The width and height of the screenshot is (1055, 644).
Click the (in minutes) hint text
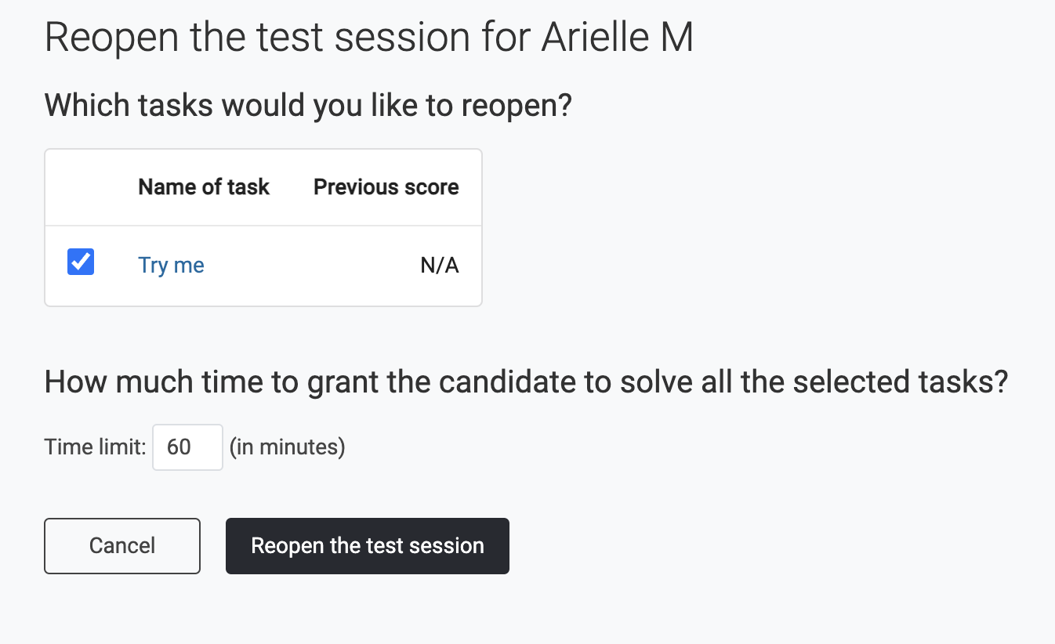pos(287,447)
